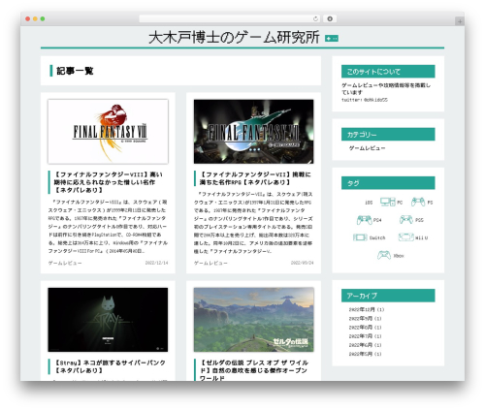Choose the Wii U gamepad tag icon

pos(405,237)
